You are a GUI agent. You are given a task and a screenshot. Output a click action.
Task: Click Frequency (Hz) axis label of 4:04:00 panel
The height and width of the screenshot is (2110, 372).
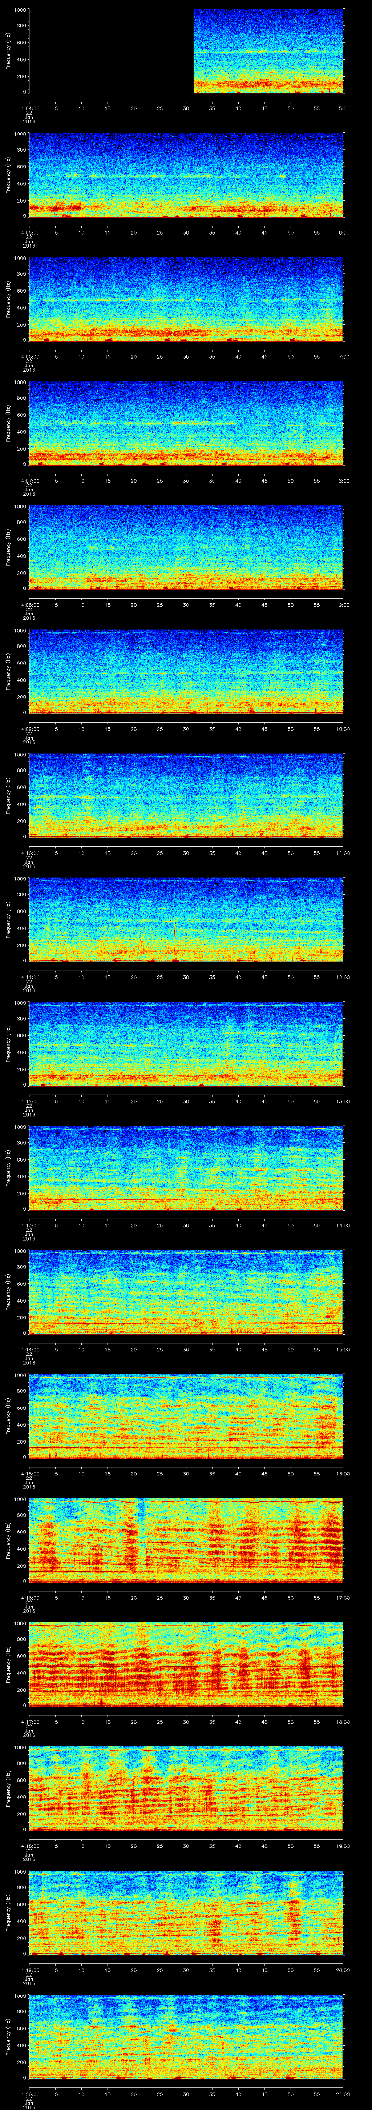8,52
